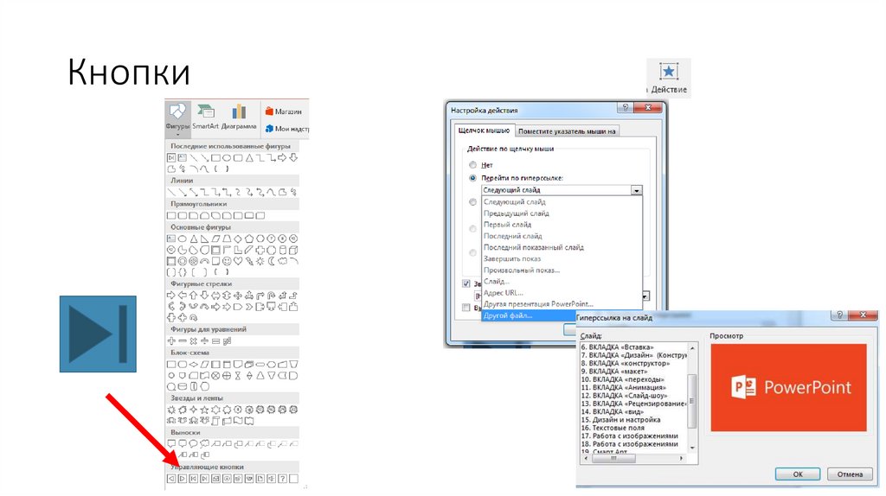This screenshot has height=496, width=886.
Task: Toggle the checked sound checkbox in Настройка действия
Action: [466, 283]
